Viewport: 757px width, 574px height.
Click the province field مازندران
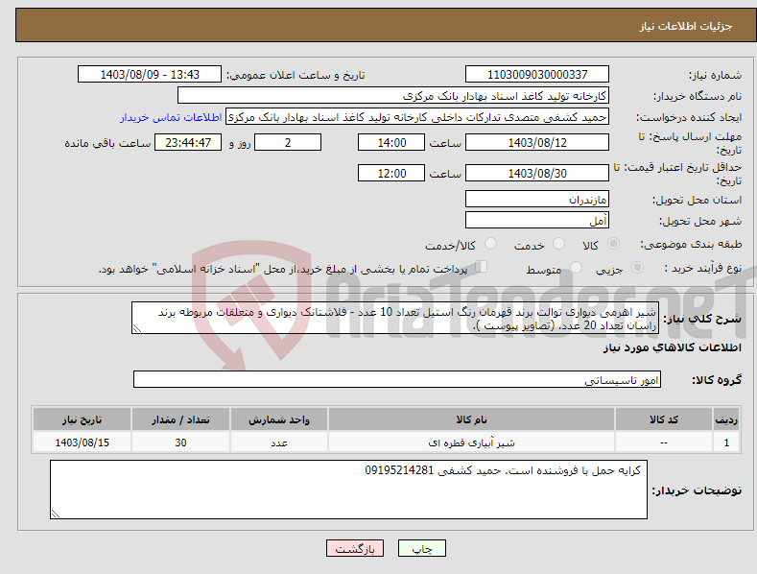(x=537, y=199)
